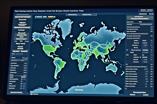Open the first item in the top menu bar
157x104 pixels.
coord(17,11)
